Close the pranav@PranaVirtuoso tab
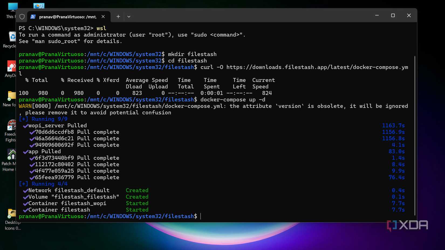The width and height of the screenshot is (445, 250). click(x=103, y=16)
